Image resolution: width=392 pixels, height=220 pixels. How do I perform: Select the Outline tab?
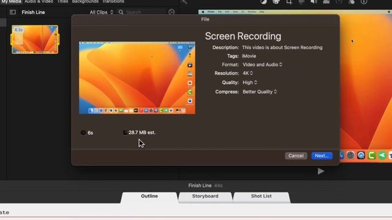(x=149, y=196)
